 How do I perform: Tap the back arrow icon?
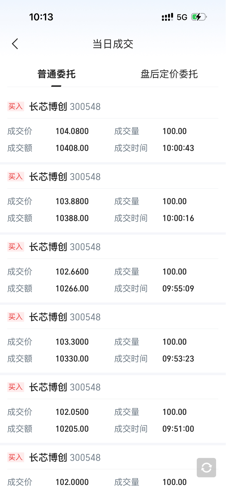15,44
